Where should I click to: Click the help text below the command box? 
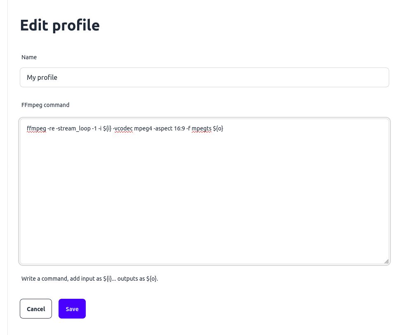(x=89, y=279)
